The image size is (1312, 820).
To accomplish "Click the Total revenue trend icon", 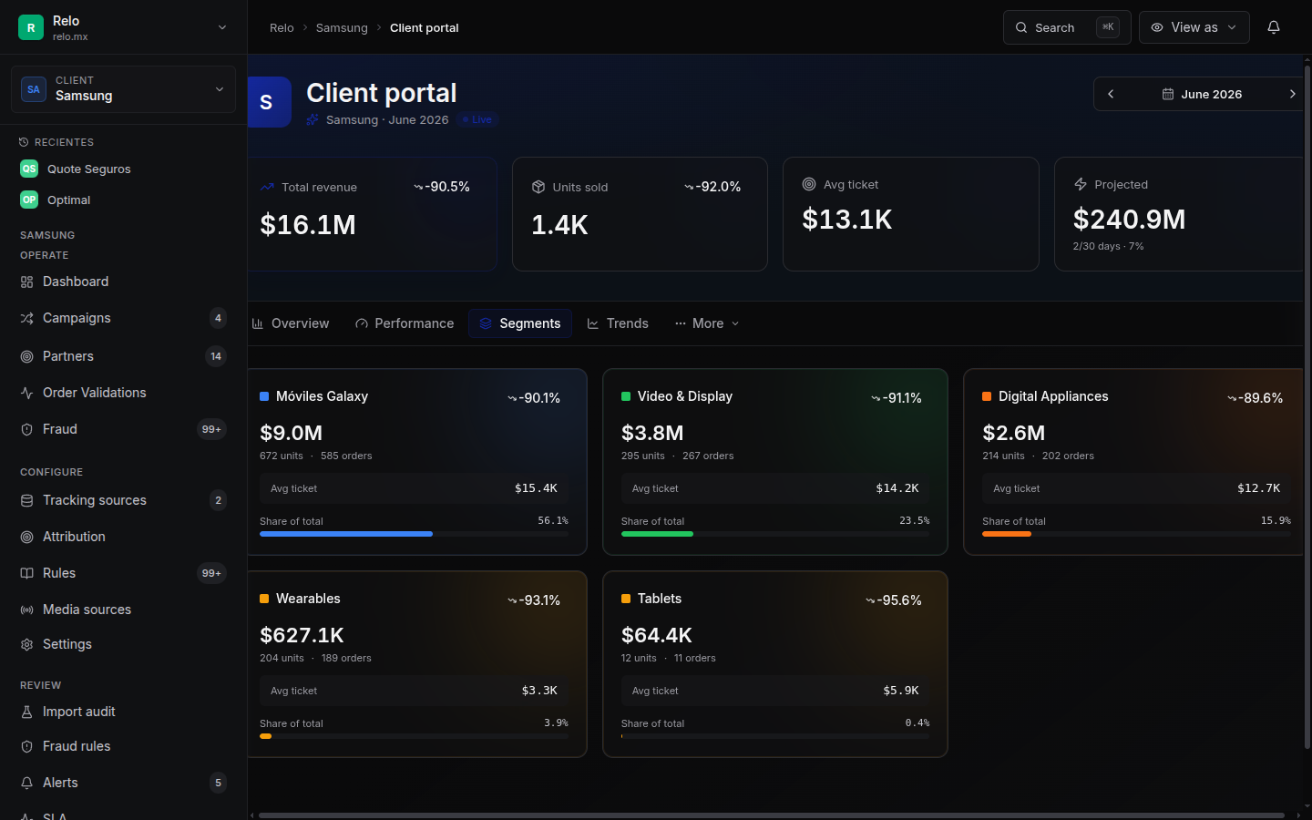I will pyautogui.click(x=267, y=187).
